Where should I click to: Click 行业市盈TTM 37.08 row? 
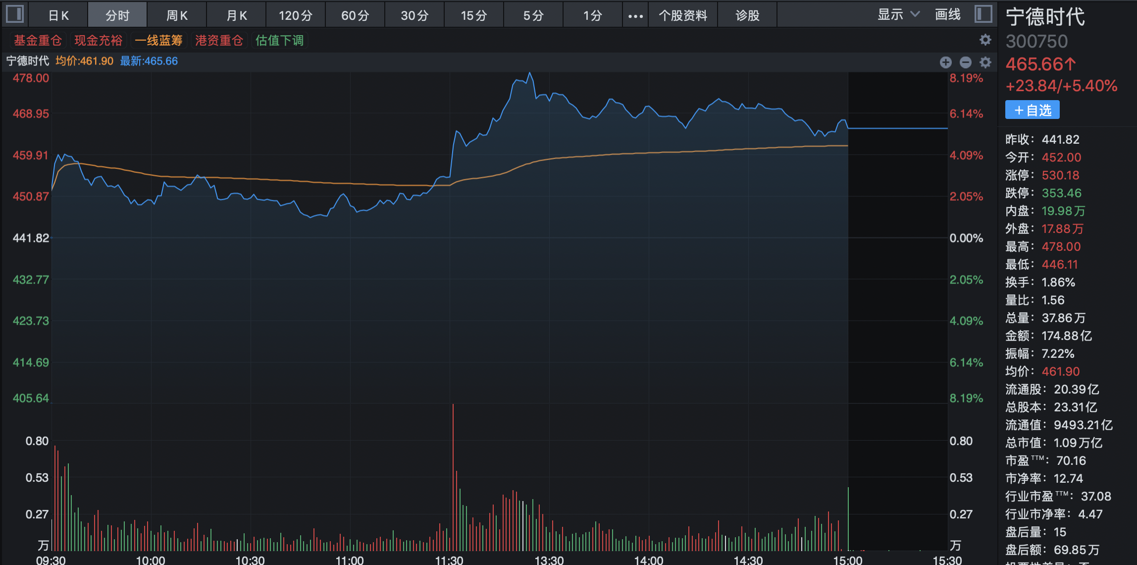click(1058, 496)
